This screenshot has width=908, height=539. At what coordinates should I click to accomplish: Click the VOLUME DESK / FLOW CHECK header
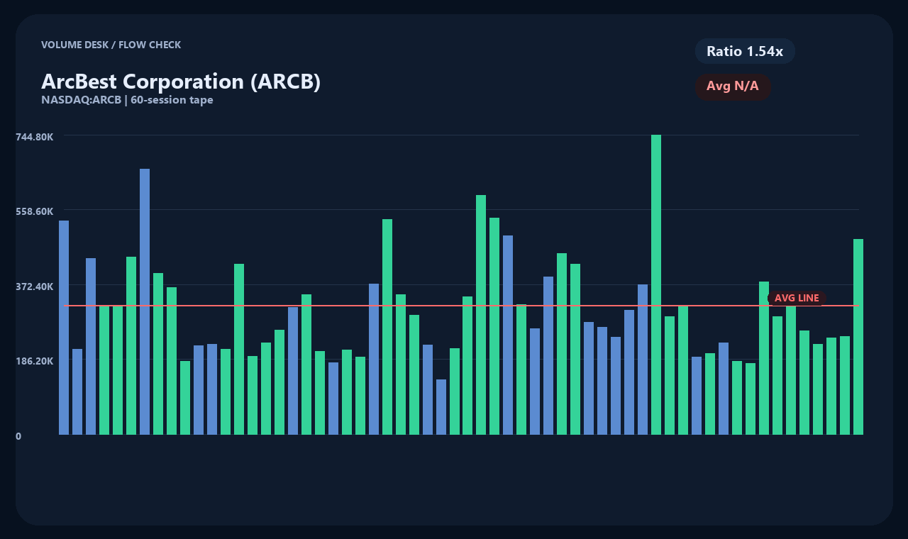pyautogui.click(x=111, y=45)
